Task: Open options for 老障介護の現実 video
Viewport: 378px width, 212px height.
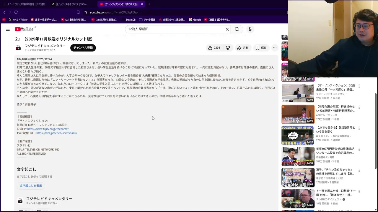Action: pyautogui.click(x=359, y=107)
